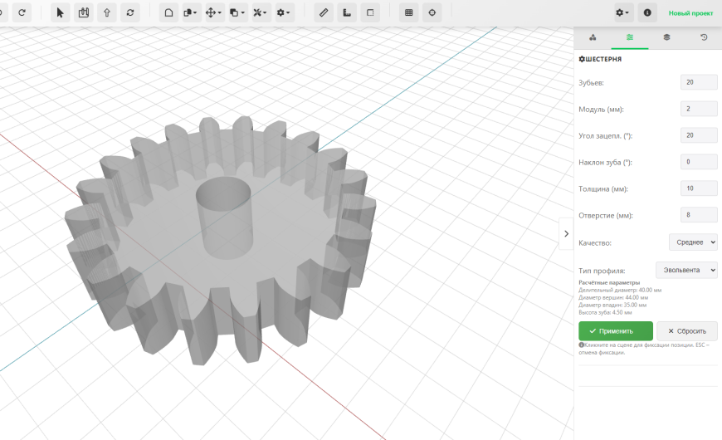The width and height of the screenshot is (722, 440).
Task: Click the Наклон зуба input field
Action: pyautogui.click(x=699, y=162)
